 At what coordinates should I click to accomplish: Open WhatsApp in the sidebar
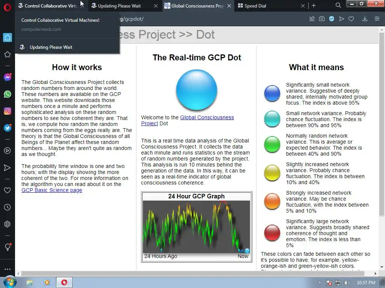8,94
